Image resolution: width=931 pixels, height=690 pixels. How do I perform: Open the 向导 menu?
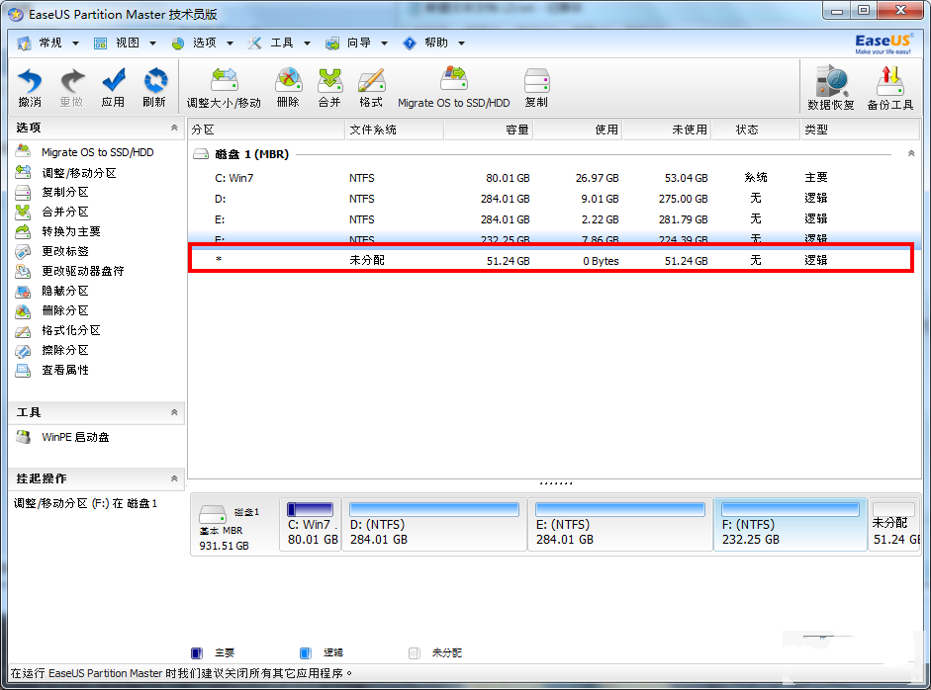(357, 43)
